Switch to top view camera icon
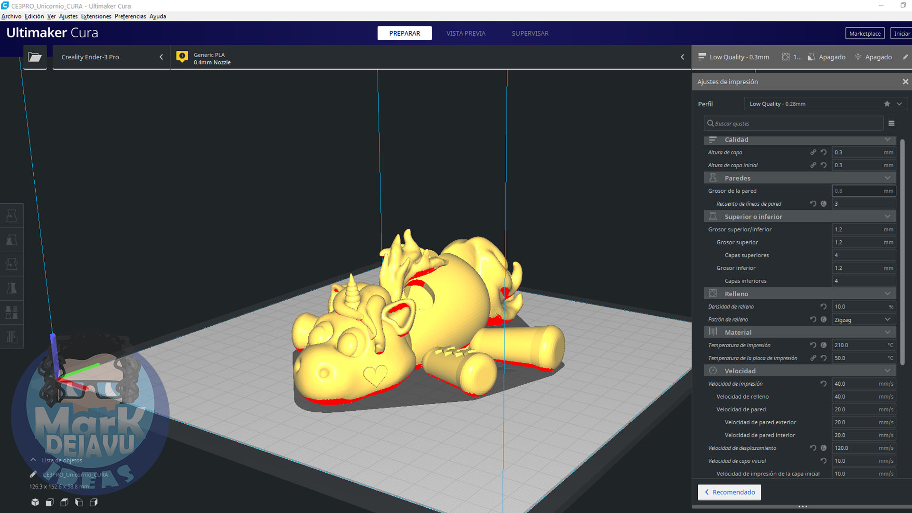912x513 pixels. 64,502
